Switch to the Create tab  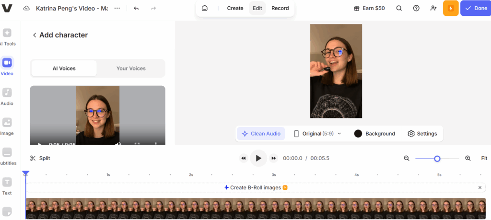(235, 9)
